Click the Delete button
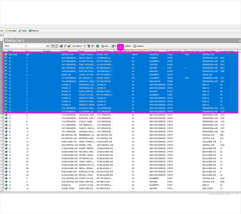The height and width of the screenshot is (214, 241). point(127,46)
